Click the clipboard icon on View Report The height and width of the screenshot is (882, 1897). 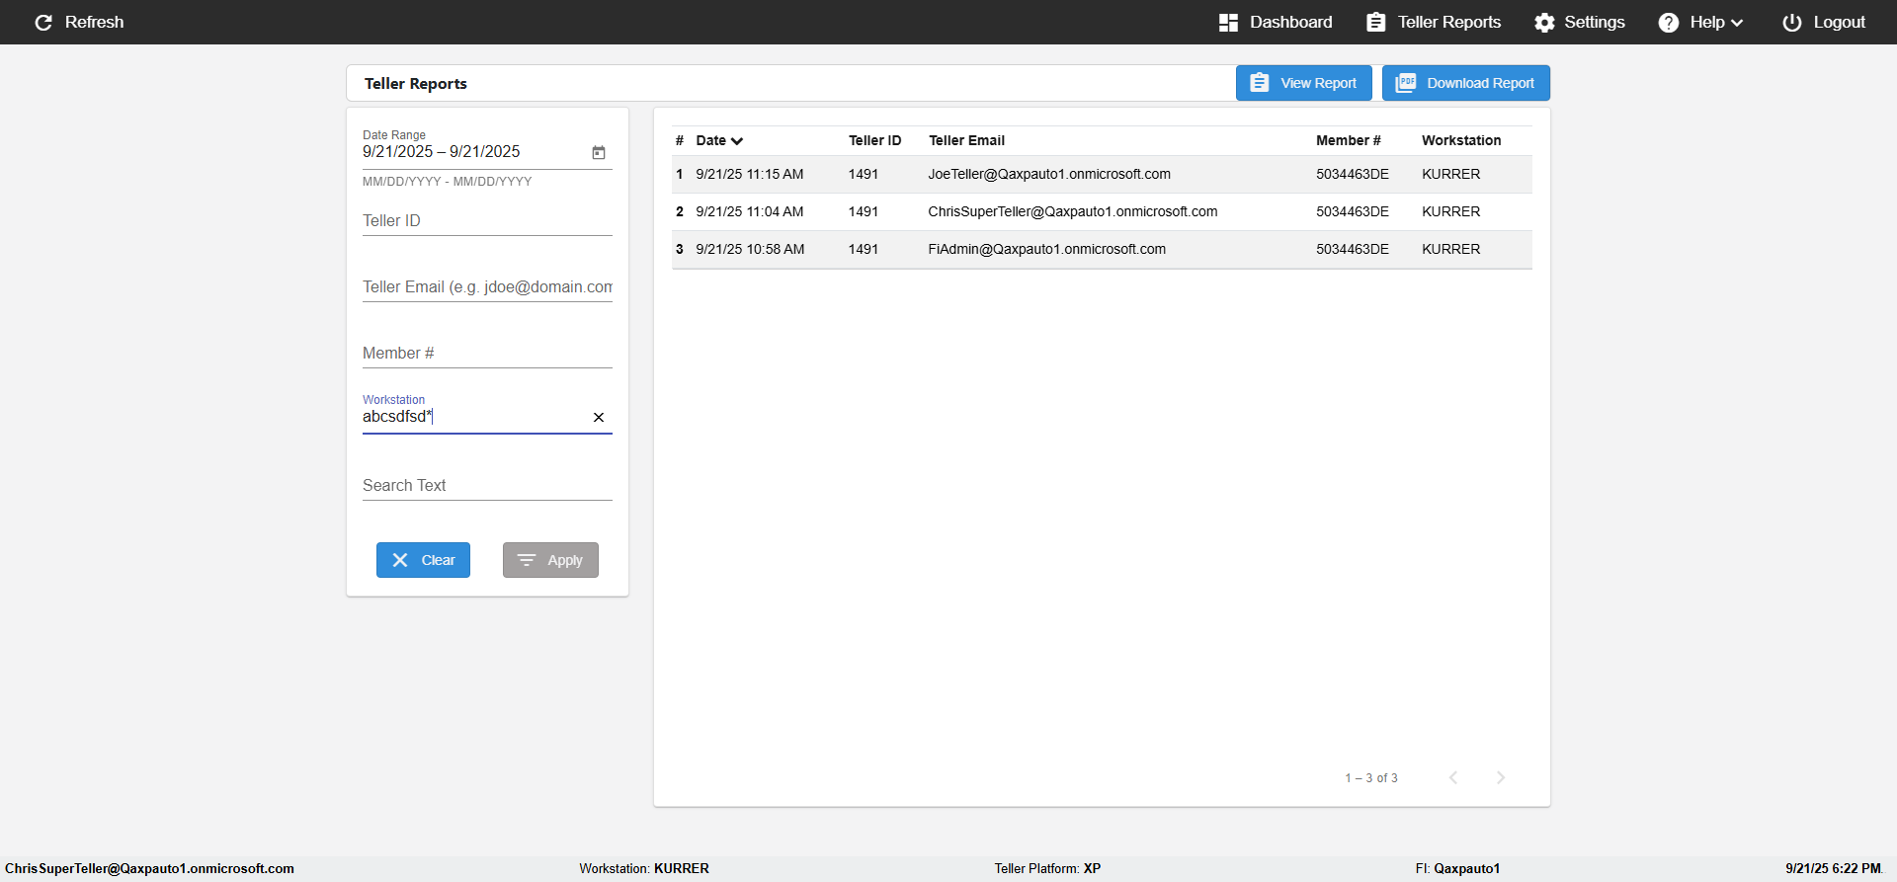[1259, 83]
